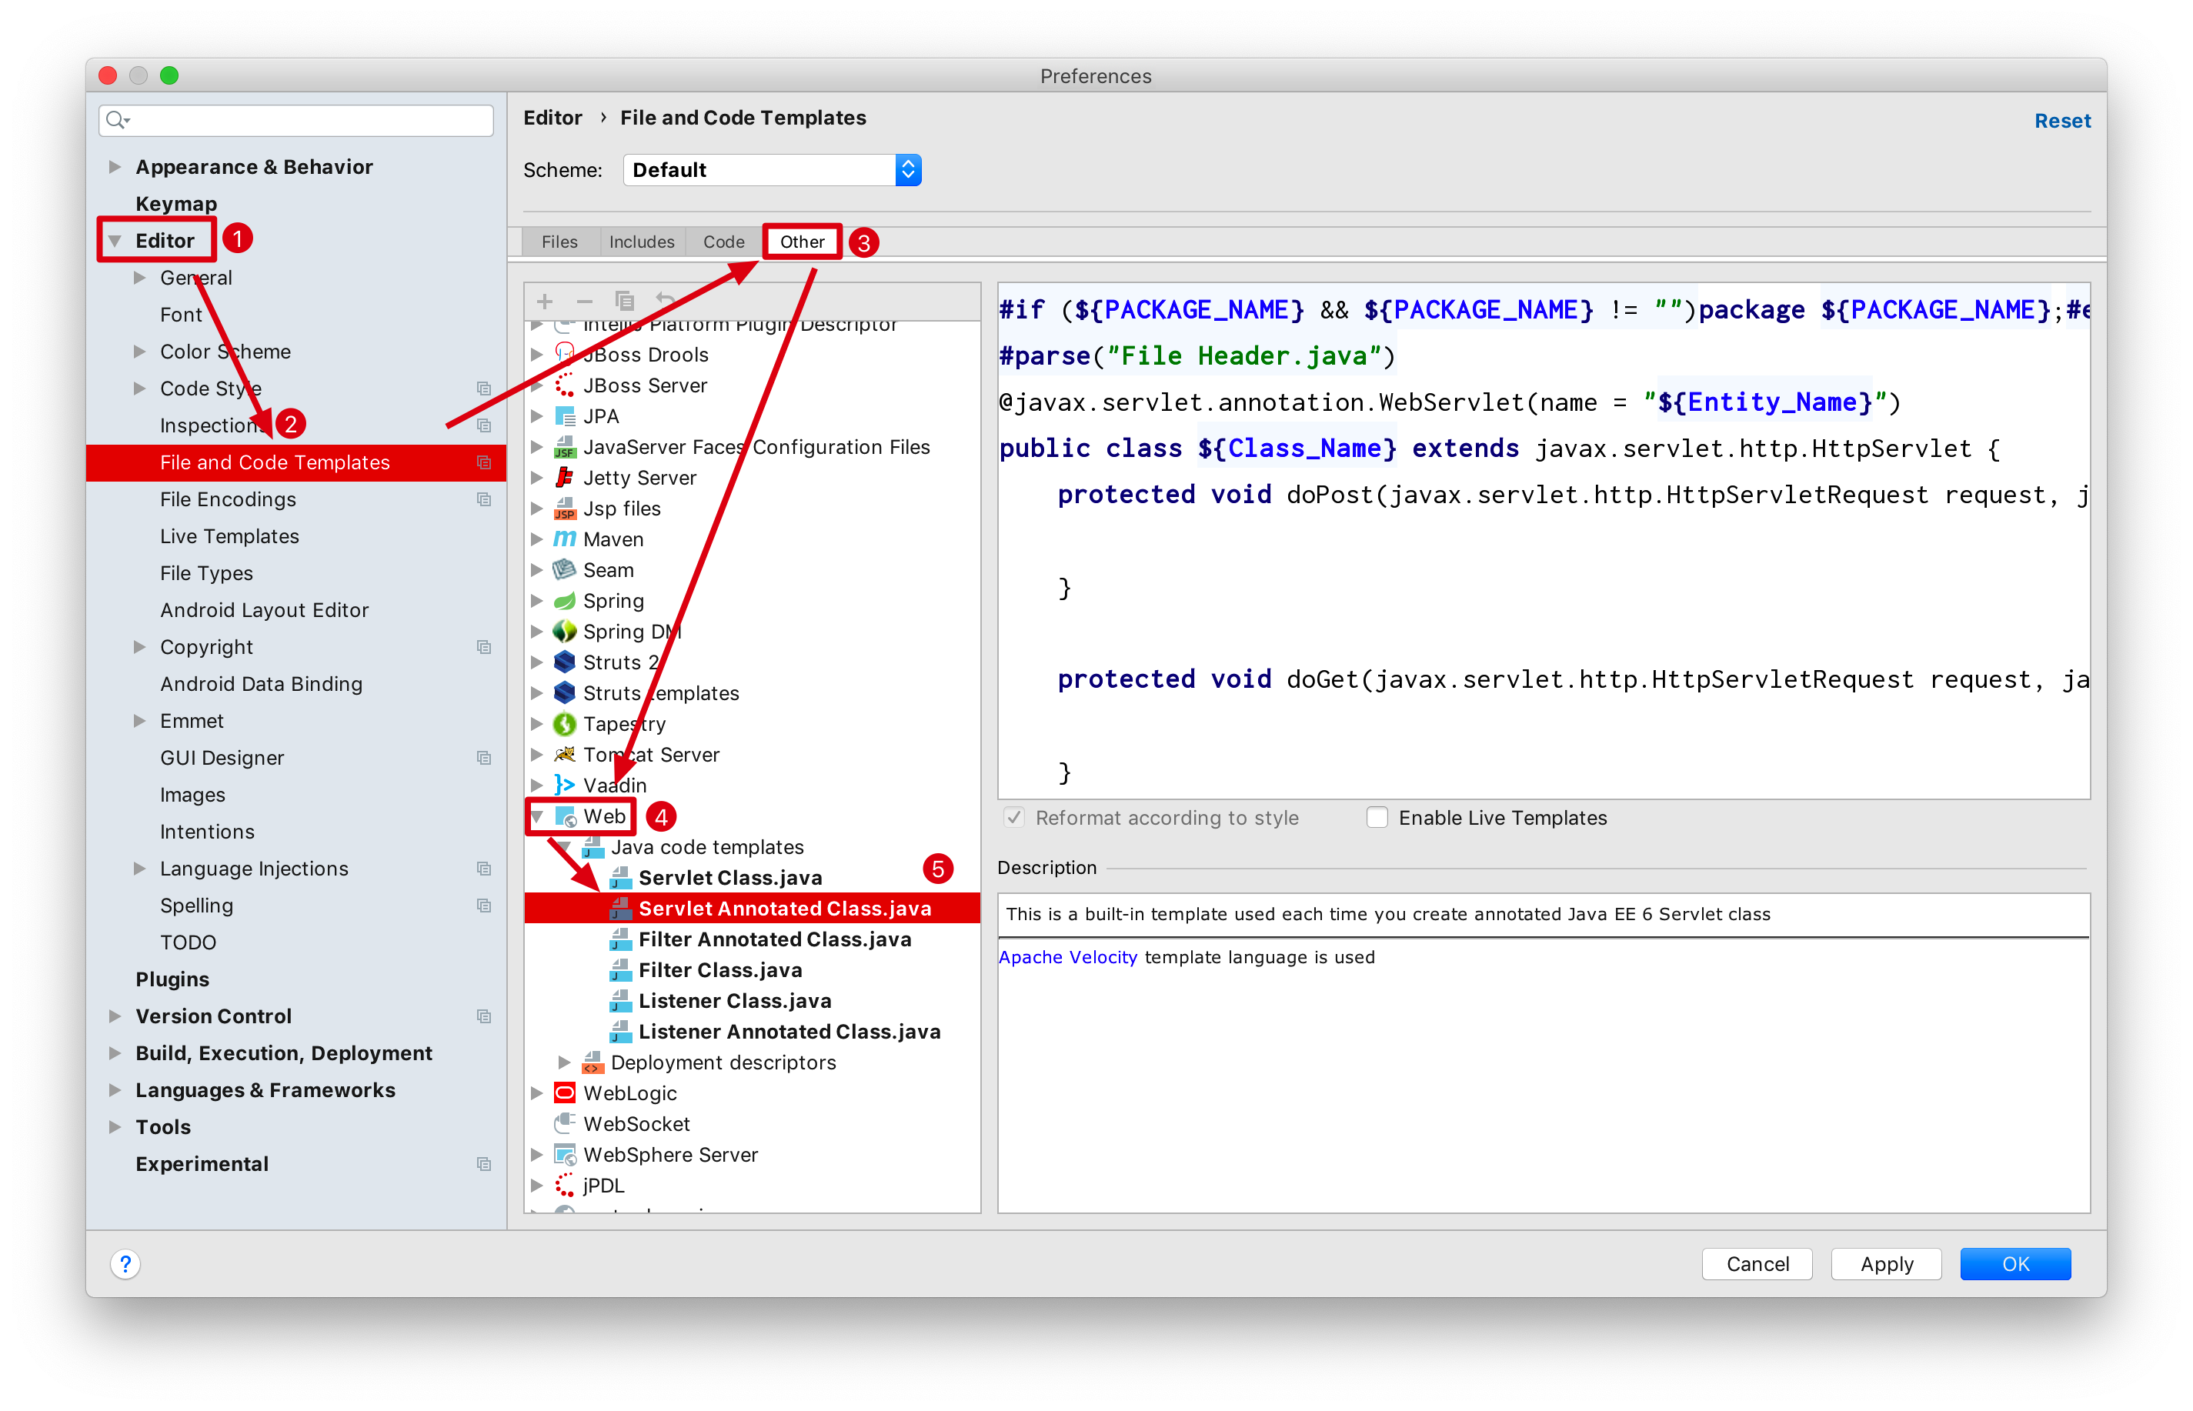Click project-level icon beside File Encodings
2193x1411 pixels.
click(x=484, y=499)
